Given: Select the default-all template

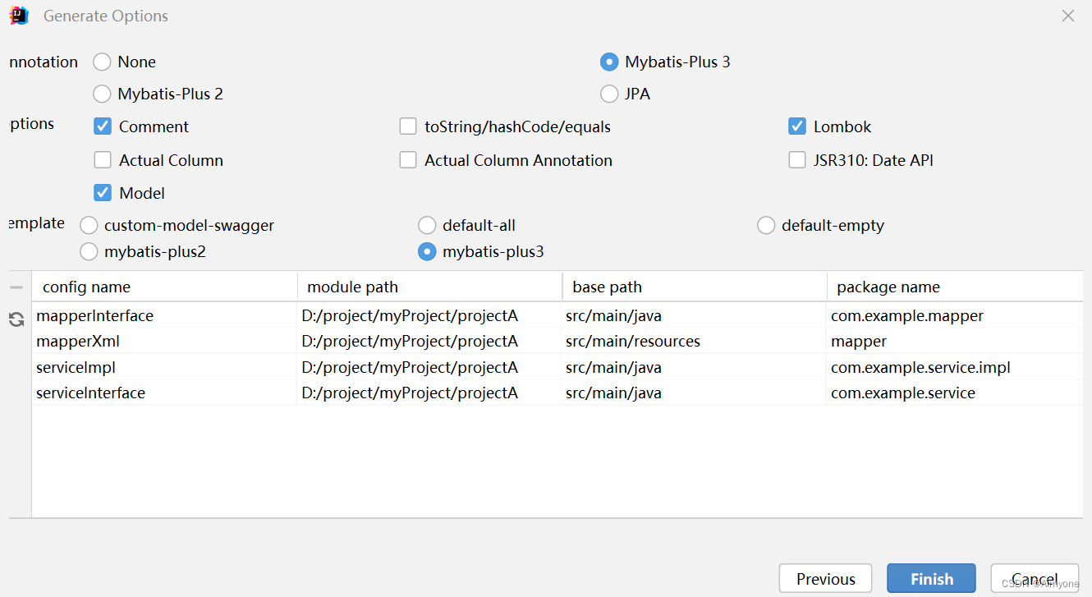Looking at the screenshot, I should 427,225.
